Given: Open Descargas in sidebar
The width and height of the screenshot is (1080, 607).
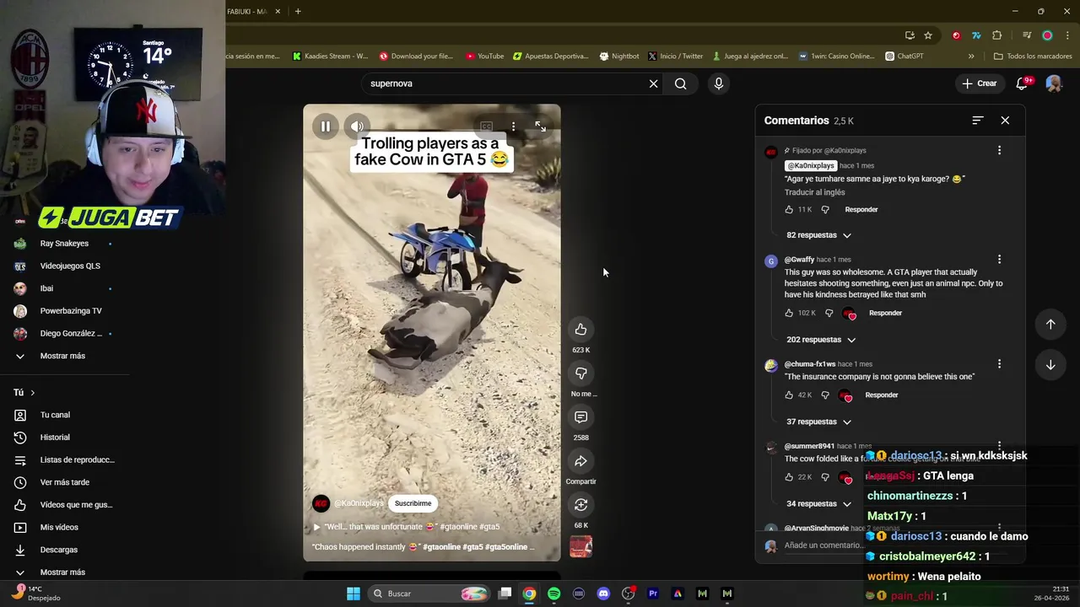Looking at the screenshot, I should tap(58, 550).
